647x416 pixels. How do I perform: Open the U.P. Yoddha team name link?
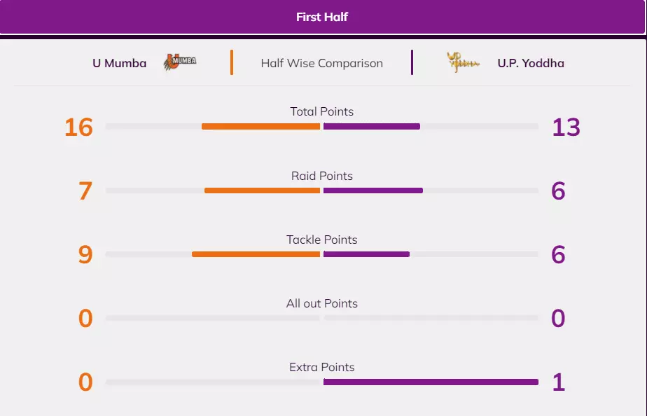pyautogui.click(x=531, y=63)
